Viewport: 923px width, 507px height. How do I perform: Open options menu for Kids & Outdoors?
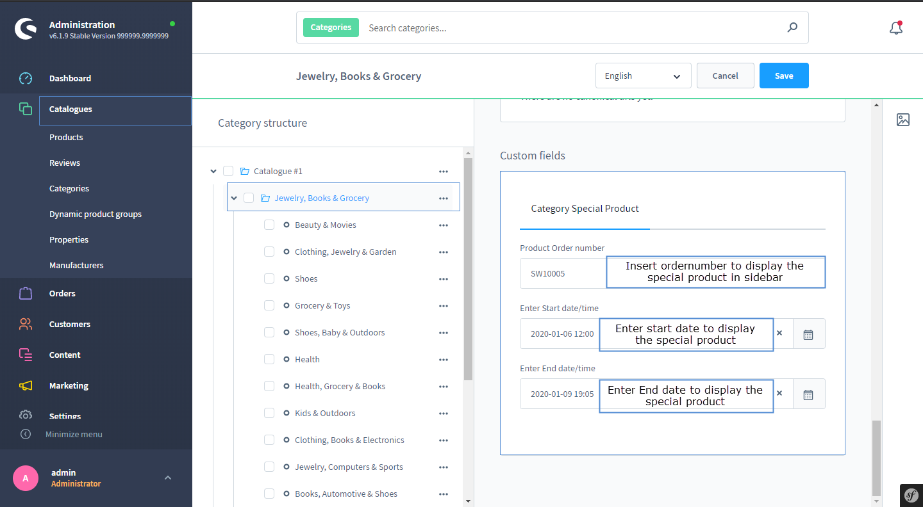(444, 414)
